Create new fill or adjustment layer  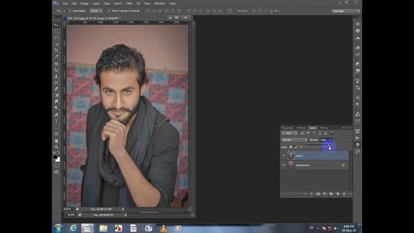coord(325,194)
